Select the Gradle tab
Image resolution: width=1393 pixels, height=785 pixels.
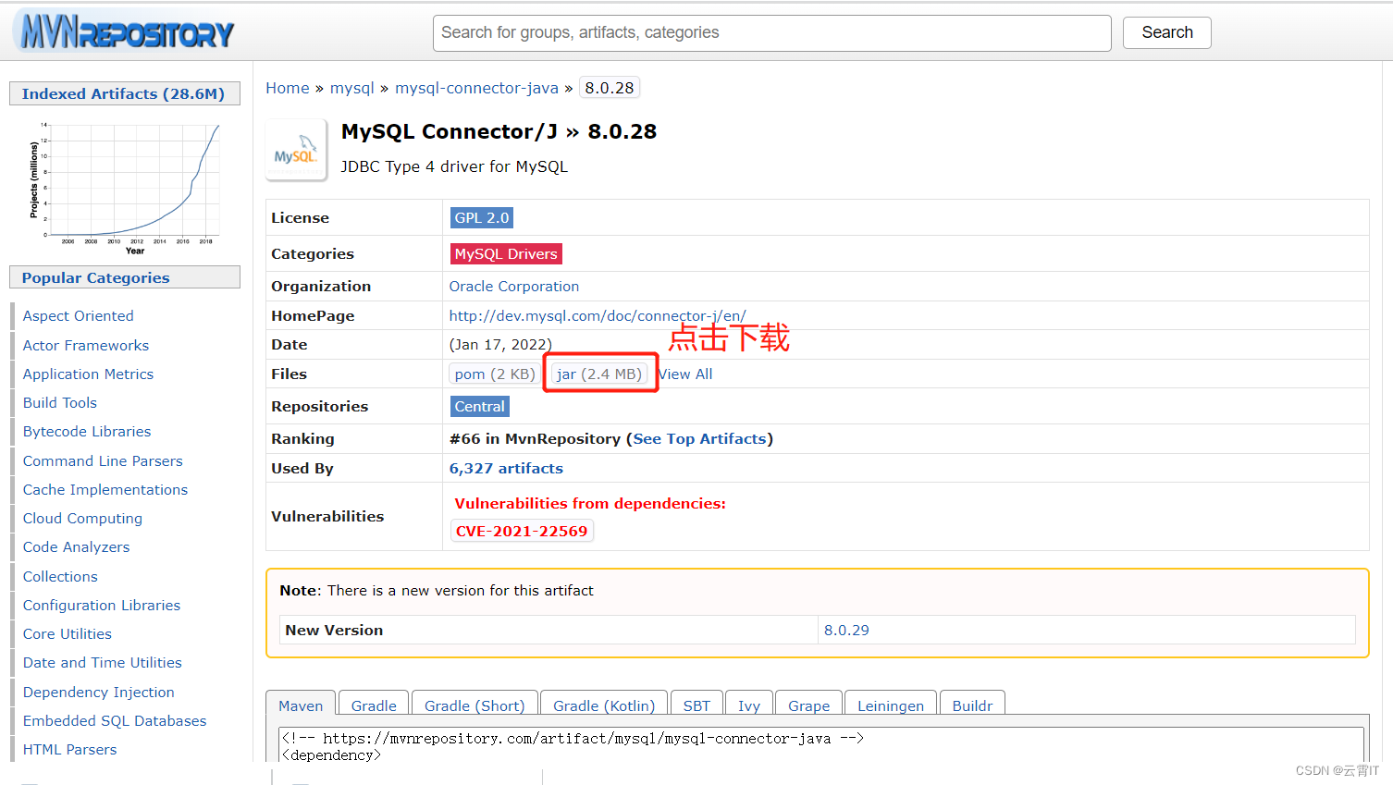click(374, 705)
